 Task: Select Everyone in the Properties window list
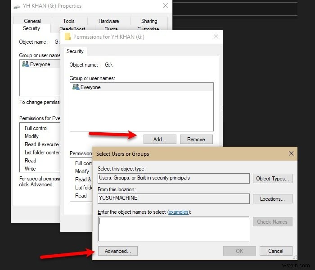[x=40, y=64]
